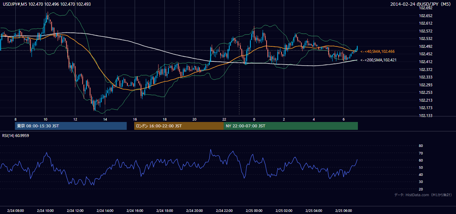The image size is (456, 214).
Task: Click RSI scale value 20
Action: click(421, 189)
